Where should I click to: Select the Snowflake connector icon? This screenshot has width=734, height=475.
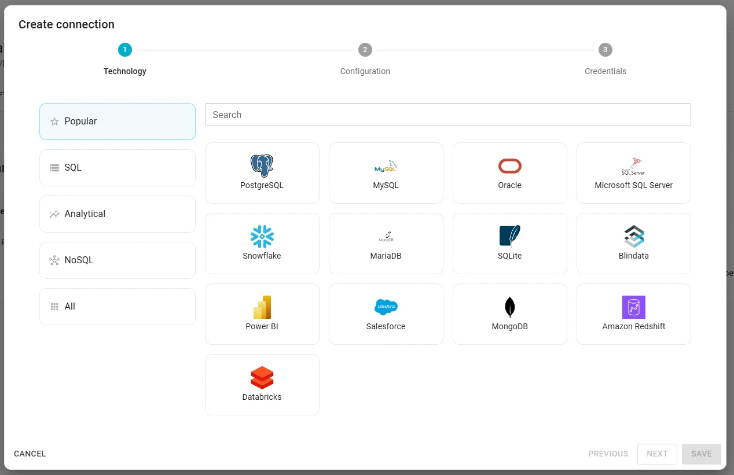[262, 237]
